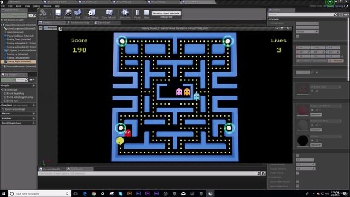
Task: Open the File menu
Action: coord(3,6)
